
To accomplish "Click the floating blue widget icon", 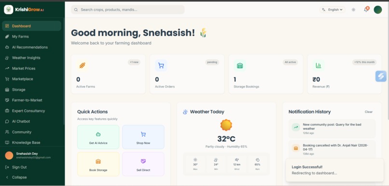I will (381, 76).
